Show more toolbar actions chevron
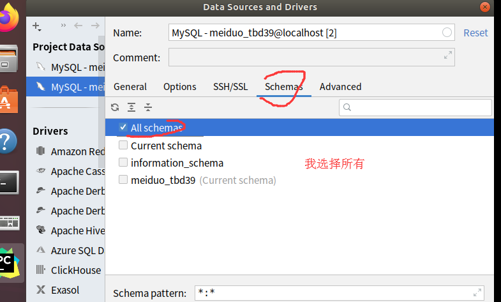The width and height of the screenshot is (501, 302). click(x=63, y=26)
